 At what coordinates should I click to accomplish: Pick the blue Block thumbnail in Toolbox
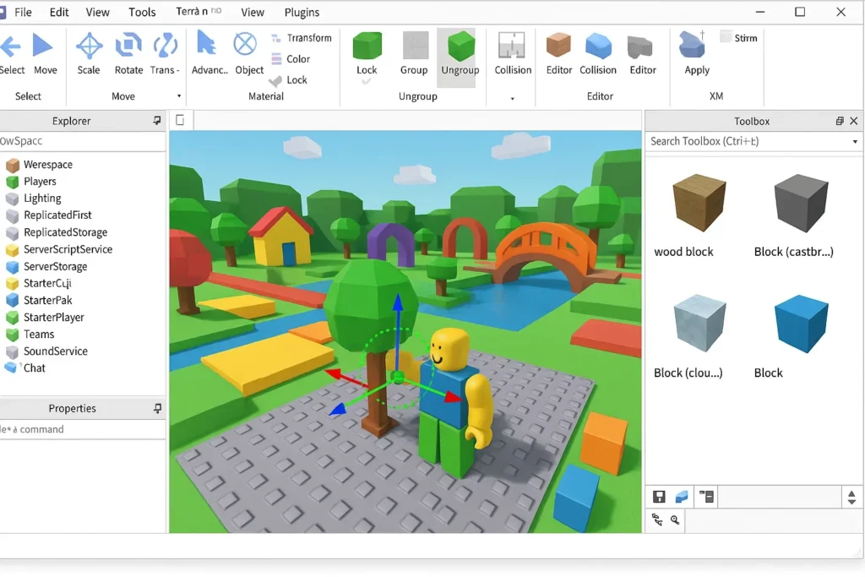pos(801,325)
